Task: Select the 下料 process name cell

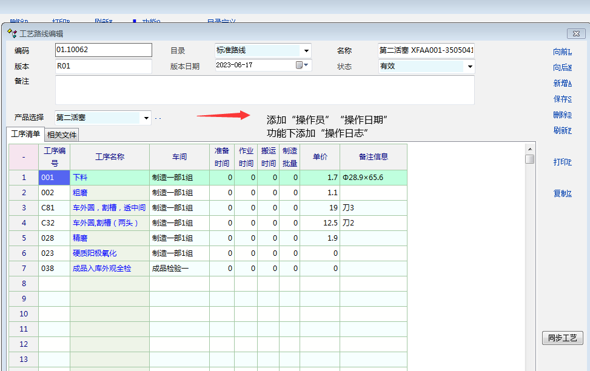Action: point(109,178)
